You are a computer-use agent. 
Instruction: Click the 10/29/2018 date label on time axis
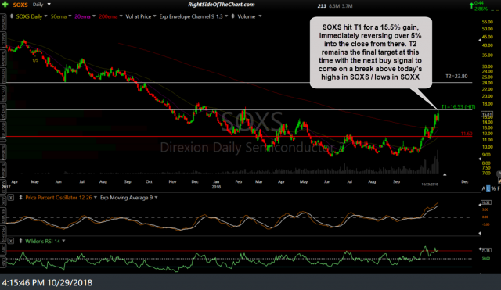[x=430, y=184]
